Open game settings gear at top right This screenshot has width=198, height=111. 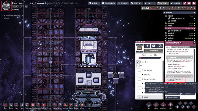pos(194,3)
